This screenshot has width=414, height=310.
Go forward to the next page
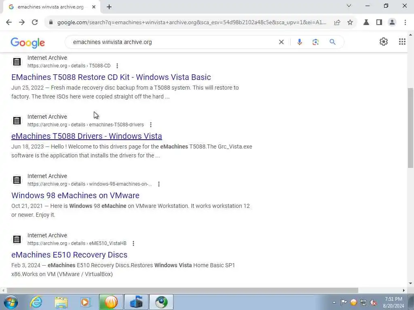22,23
